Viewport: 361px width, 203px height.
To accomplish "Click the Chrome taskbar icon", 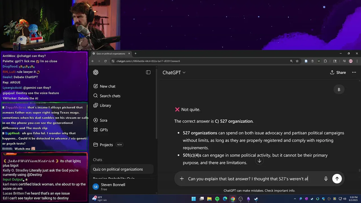I will (233, 199).
